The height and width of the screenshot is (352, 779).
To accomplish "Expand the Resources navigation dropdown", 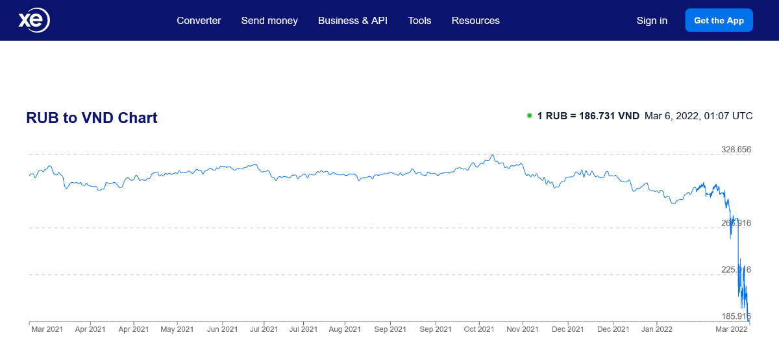I will (x=476, y=20).
